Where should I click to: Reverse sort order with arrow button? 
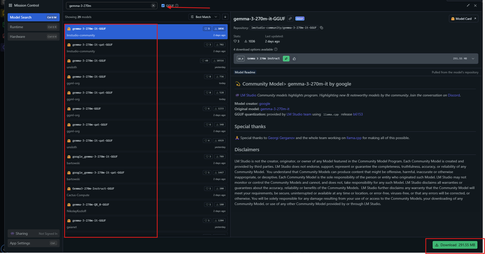pyautogui.click(x=225, y=17)
